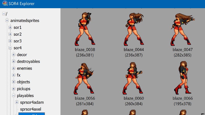Expand the objects folder
The width and height of the screenshot is (205, 115).
14,82
